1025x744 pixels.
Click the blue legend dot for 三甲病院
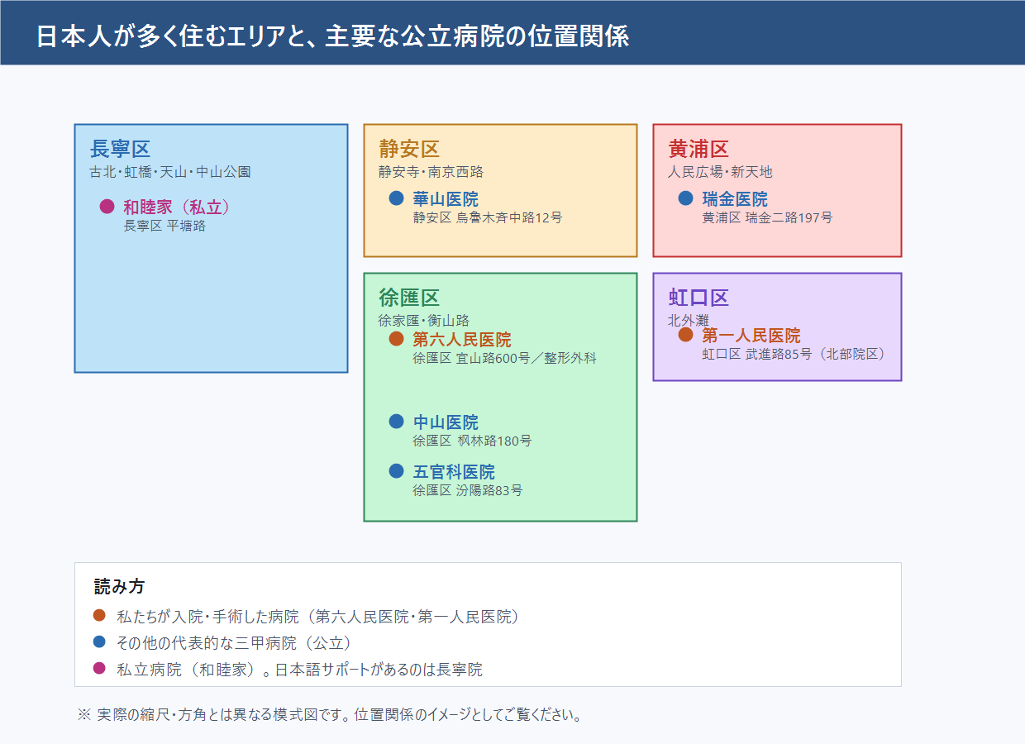tap(99, 641)
